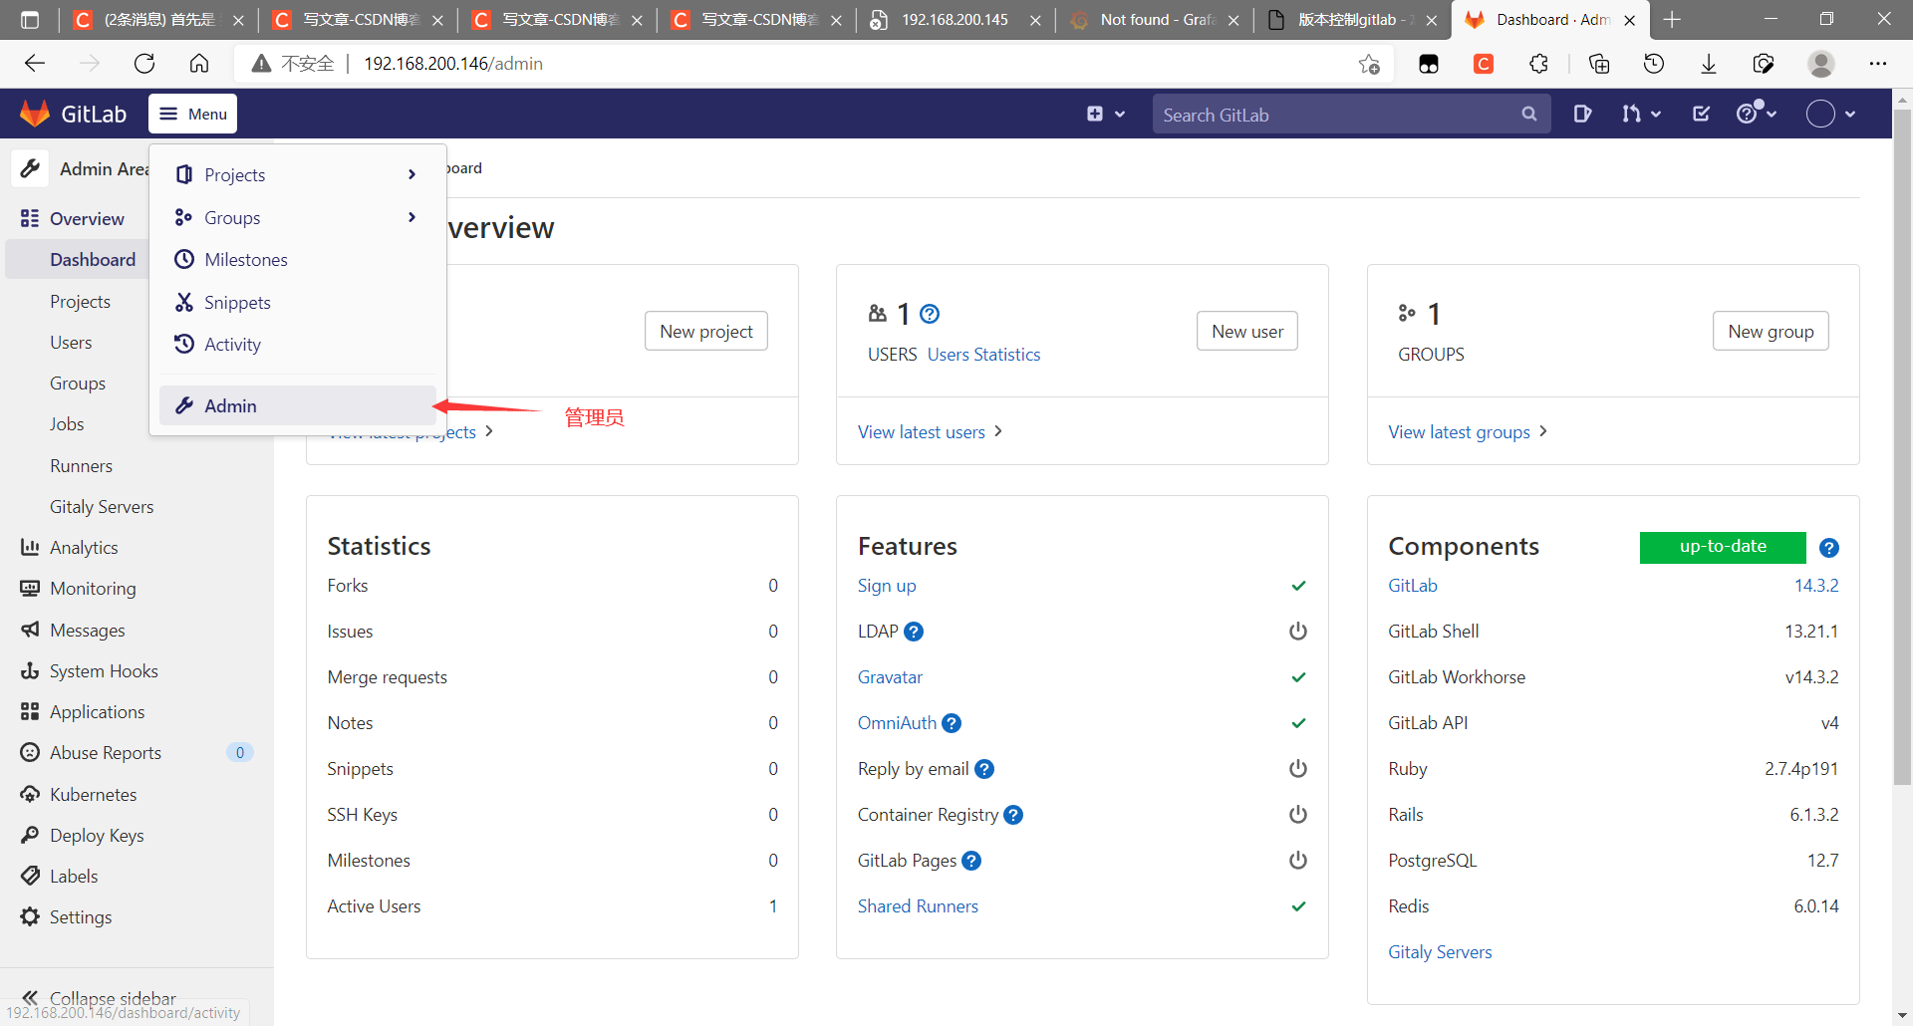The image size is (1913, 1026).
Task: Click the Container Registry help icon
Action: pos(1013,815)
